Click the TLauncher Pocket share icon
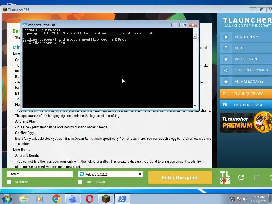 226,70
